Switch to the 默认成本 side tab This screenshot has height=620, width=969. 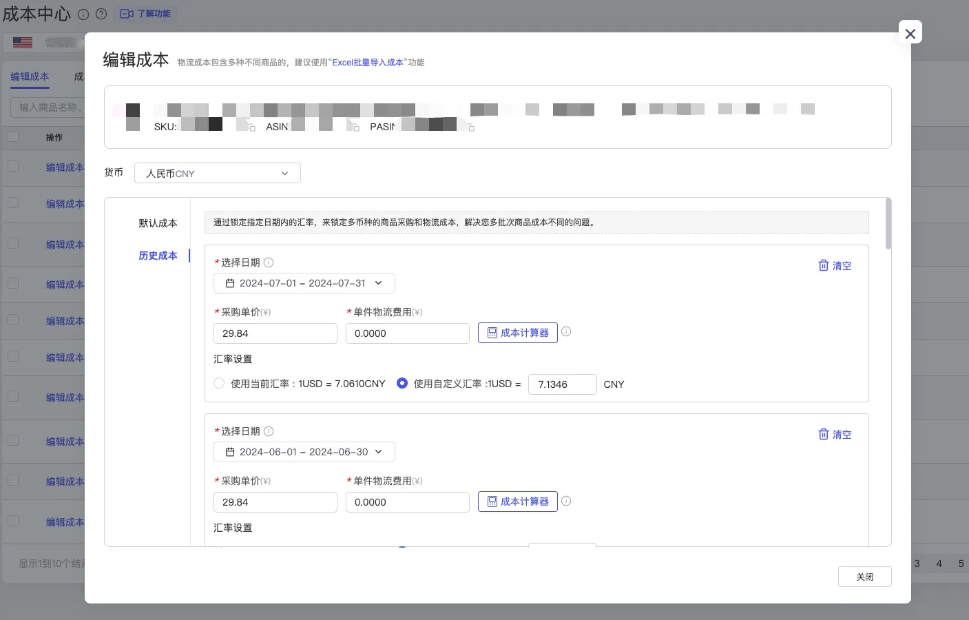[x=158, y=223]
